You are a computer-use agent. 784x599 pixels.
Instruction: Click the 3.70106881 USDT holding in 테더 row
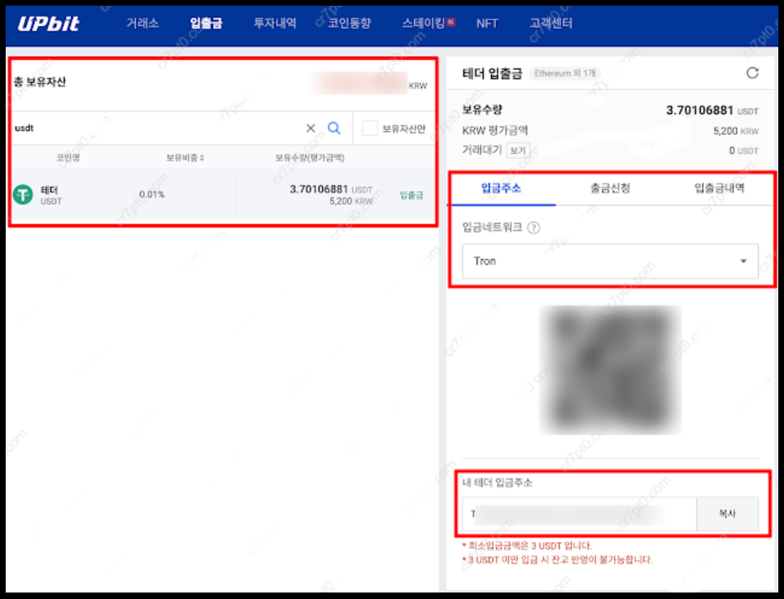click(x=331, y=189)
